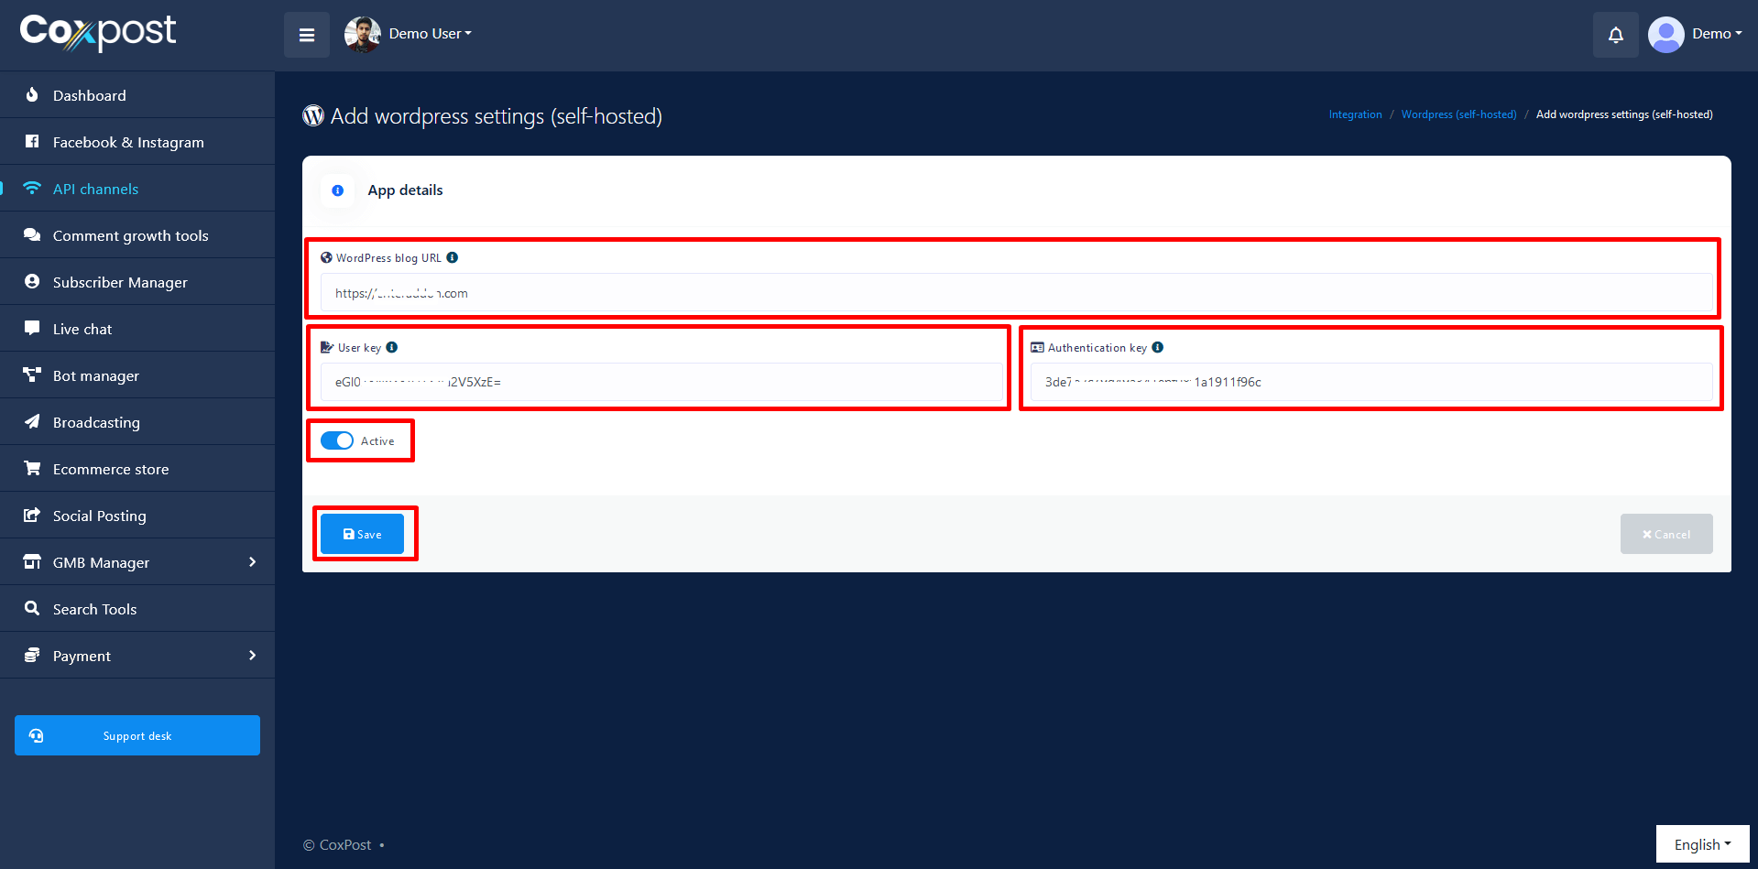Open the Demo User dropdown
This screenshot has height=869, width=1758.
[x=430, y=34]
